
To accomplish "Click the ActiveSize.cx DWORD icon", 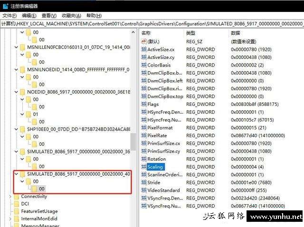I will pyautogui.click(x=143, y=49).
